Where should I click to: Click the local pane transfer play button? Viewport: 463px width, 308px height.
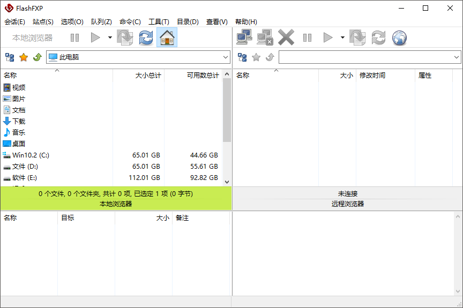click(x=95, y=37)
